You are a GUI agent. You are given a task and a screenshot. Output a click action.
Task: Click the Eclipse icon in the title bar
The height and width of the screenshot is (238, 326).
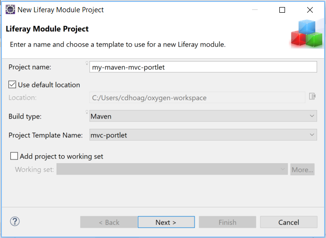click(10, 9)
